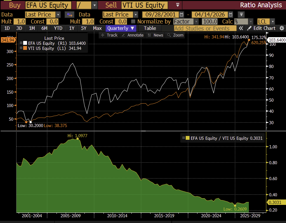Click the Low: 30.2000 label

pyautogui.click(x=30, y=125)
